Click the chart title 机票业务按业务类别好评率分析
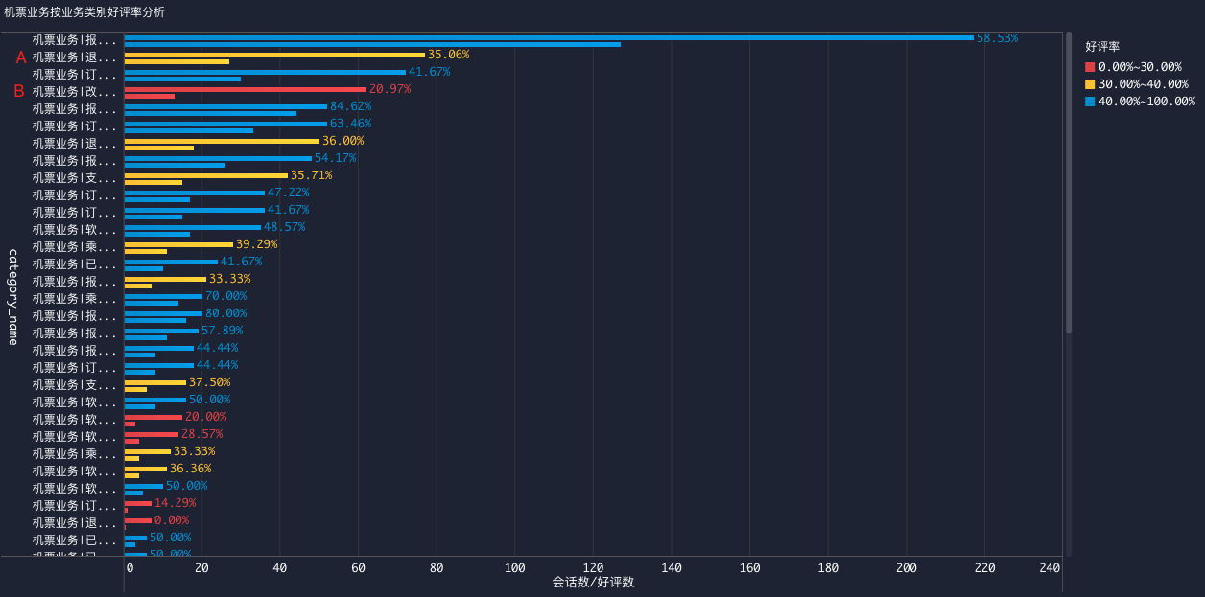The width and height of the screenshot is (1205, 597). click(x=84, y=12)
